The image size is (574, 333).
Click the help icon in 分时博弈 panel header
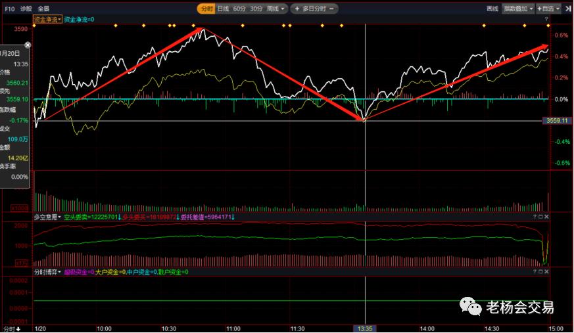tap(534, 271)
